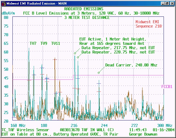Click the dBuV/m axis unit label
Viewport: 176px width, 138px height.
click(8, 13)
